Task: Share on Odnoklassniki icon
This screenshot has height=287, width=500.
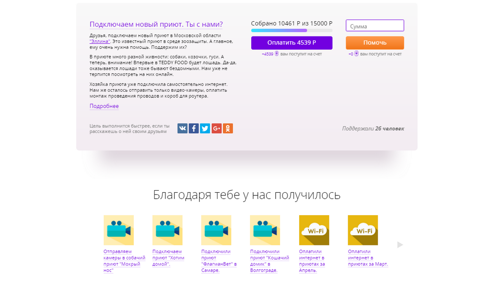Action: coord(228,128)
